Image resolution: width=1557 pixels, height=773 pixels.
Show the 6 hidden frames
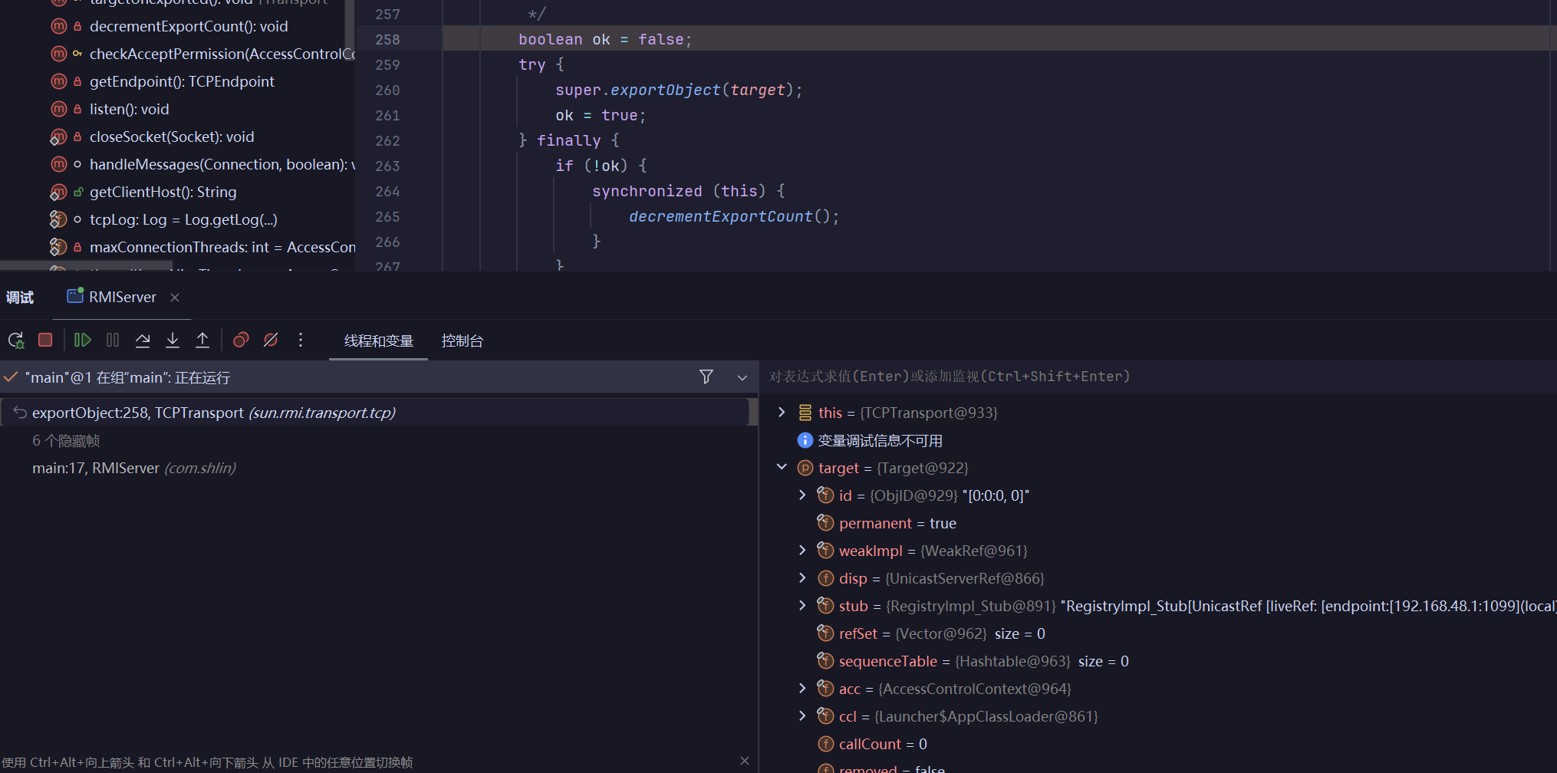pos(66,440)
